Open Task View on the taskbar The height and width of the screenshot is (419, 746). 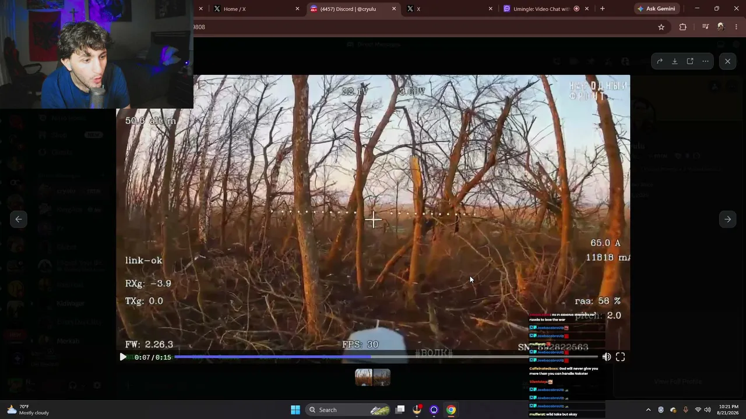[400, 410]
